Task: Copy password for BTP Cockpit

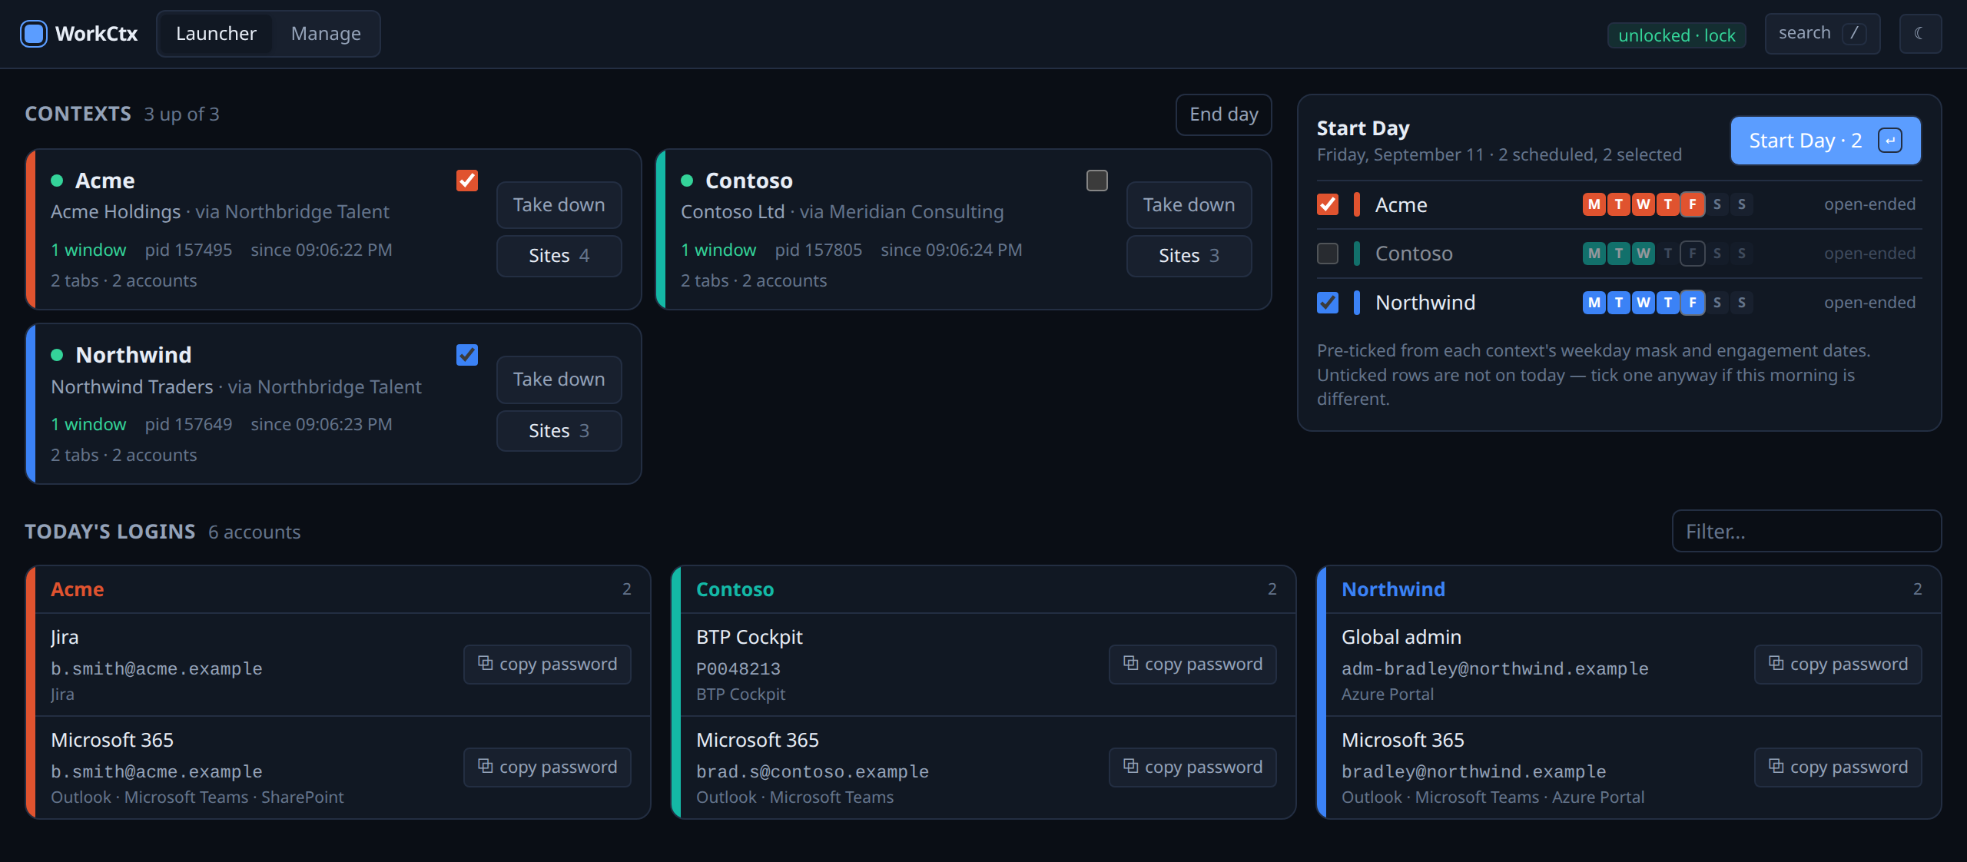Action: 1192,665
